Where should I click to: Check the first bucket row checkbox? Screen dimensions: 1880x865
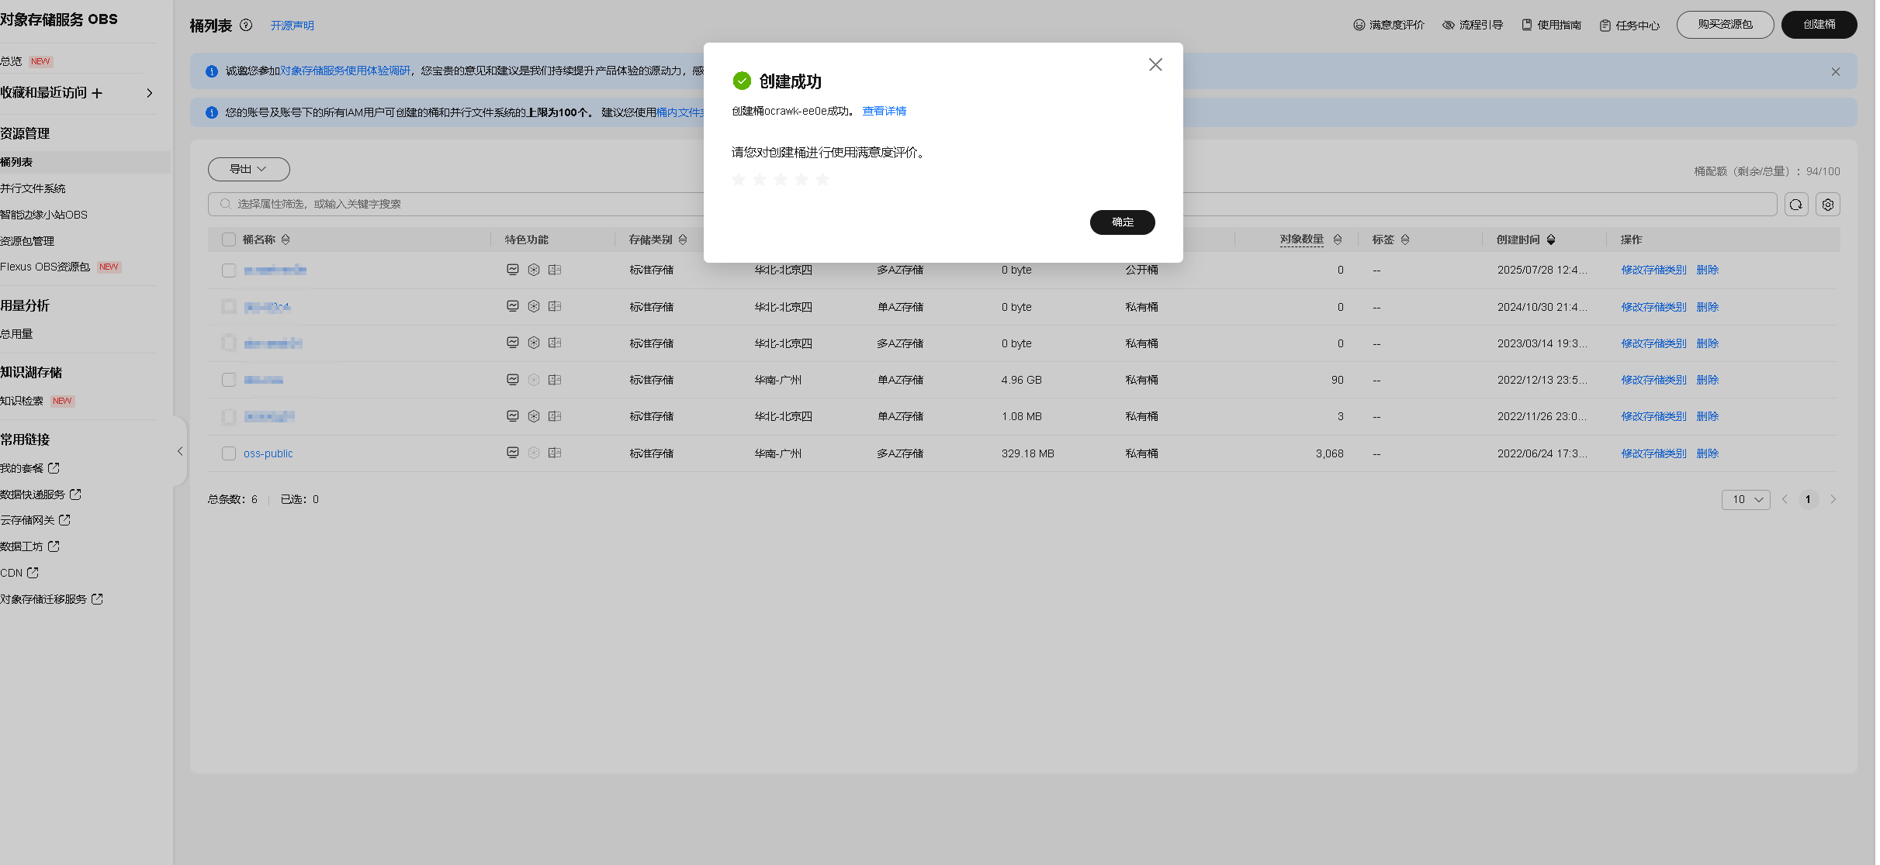tap(229, 271)
